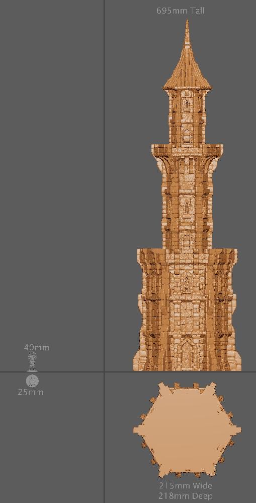Select the 40mm scale miniature figure
Screen dimensions: 256x503
point(32,362)
